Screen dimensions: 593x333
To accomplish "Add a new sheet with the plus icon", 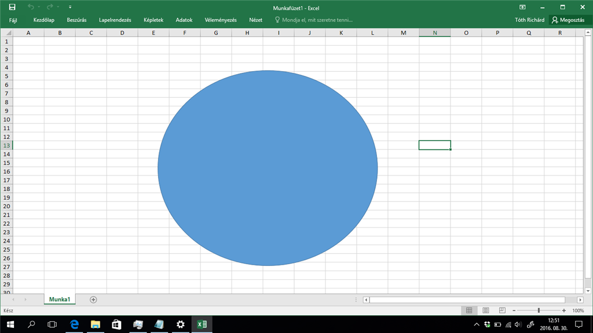I will (93, 300).
